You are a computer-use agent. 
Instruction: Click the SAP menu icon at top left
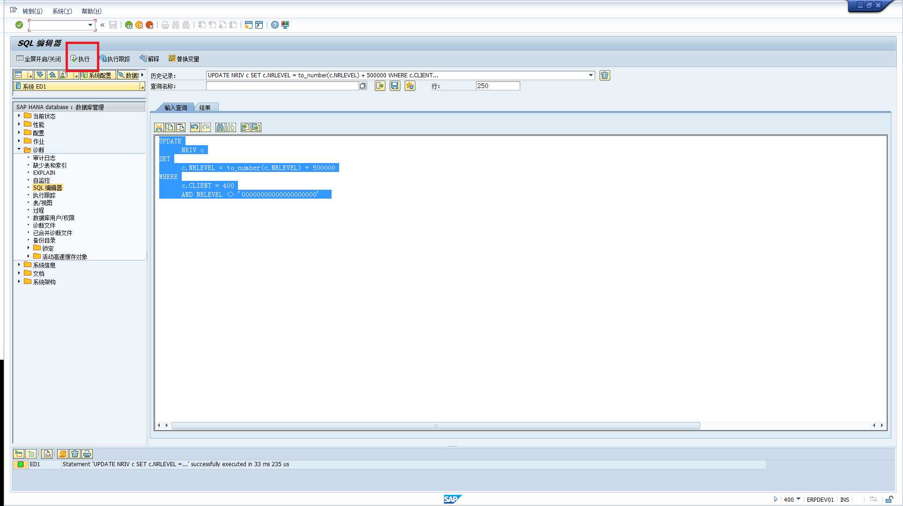(14, 10)
